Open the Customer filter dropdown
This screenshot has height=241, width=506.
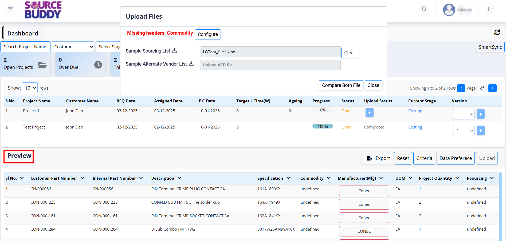(73, 47)
